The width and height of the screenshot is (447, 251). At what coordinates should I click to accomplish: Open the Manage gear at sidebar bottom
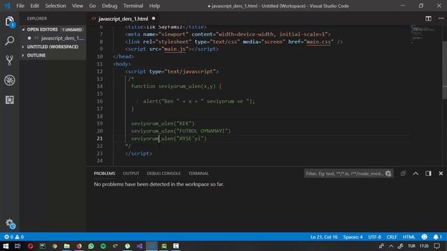pos(10,223)
